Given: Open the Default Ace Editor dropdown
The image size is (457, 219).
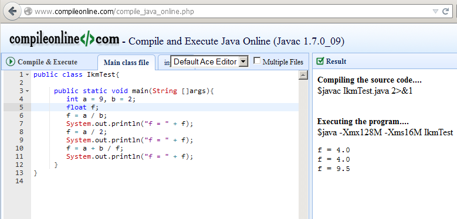Looking at the screenshot, I should tap(209, 61).
